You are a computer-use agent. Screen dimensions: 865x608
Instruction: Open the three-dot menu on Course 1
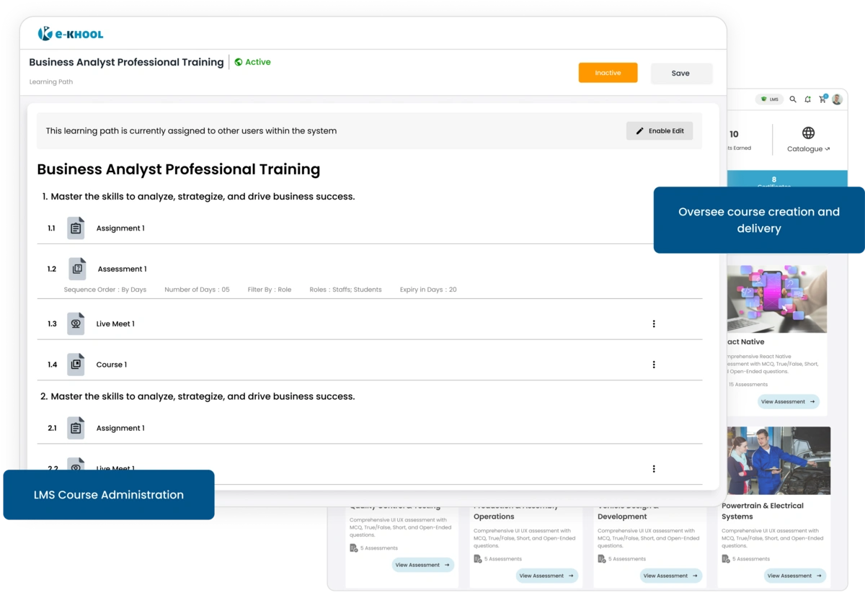click(654, 364)
